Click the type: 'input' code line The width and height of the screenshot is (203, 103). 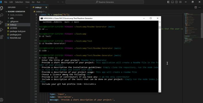coord(58,94)
